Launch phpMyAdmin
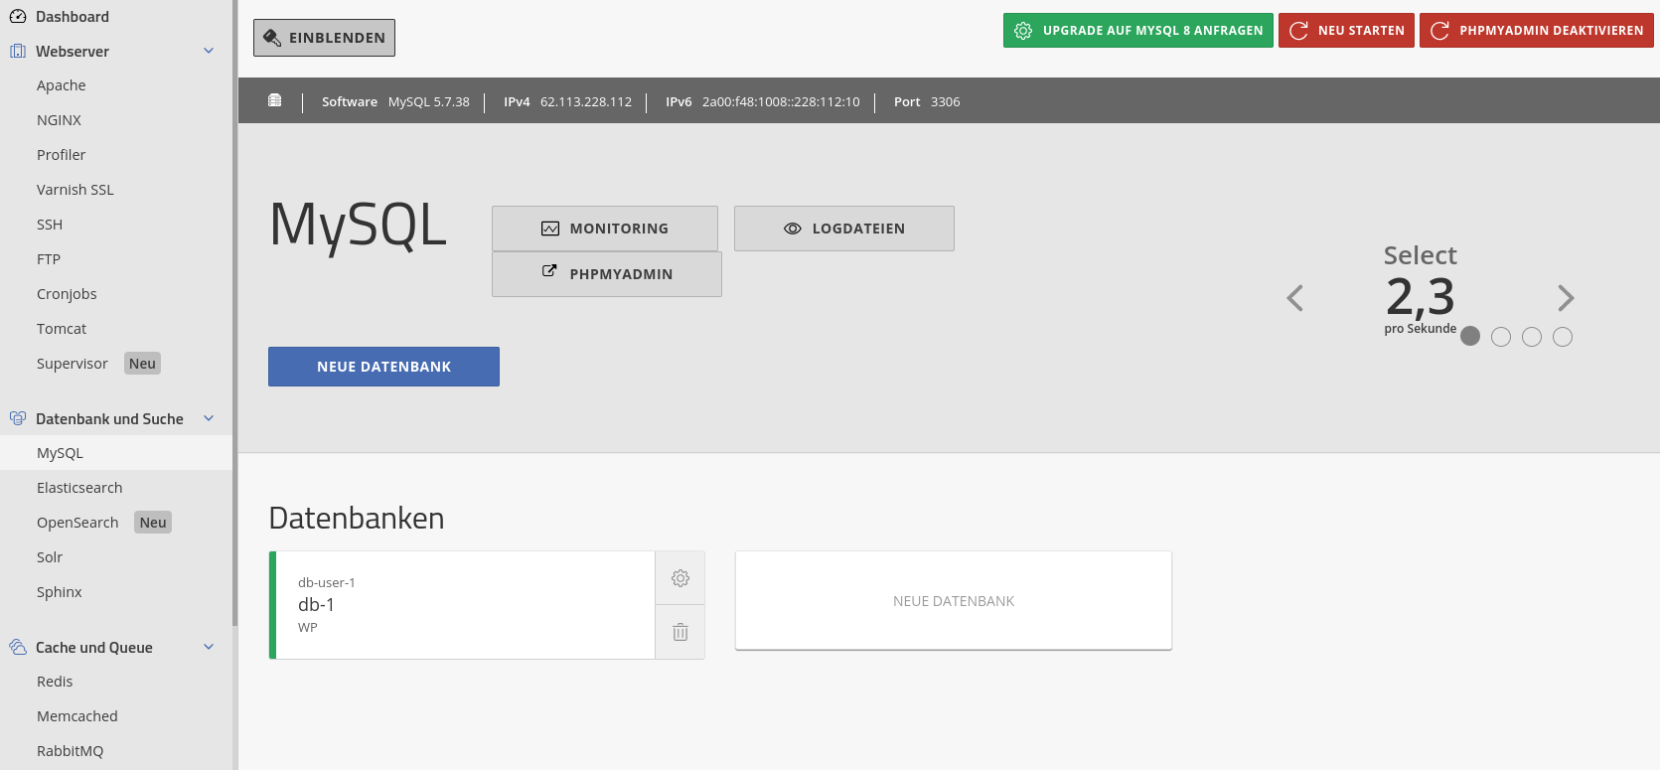This screenshot has height=770, width=1660. coord(607,274)
